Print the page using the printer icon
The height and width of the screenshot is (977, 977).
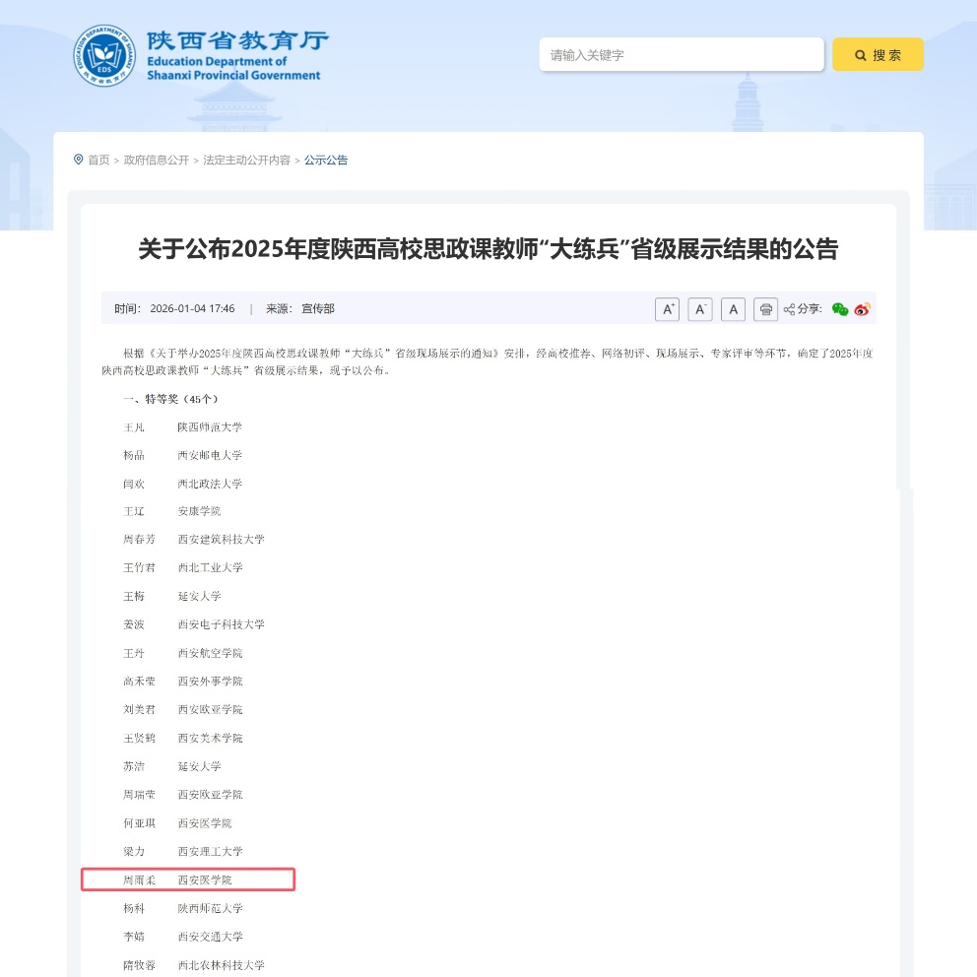765,309
